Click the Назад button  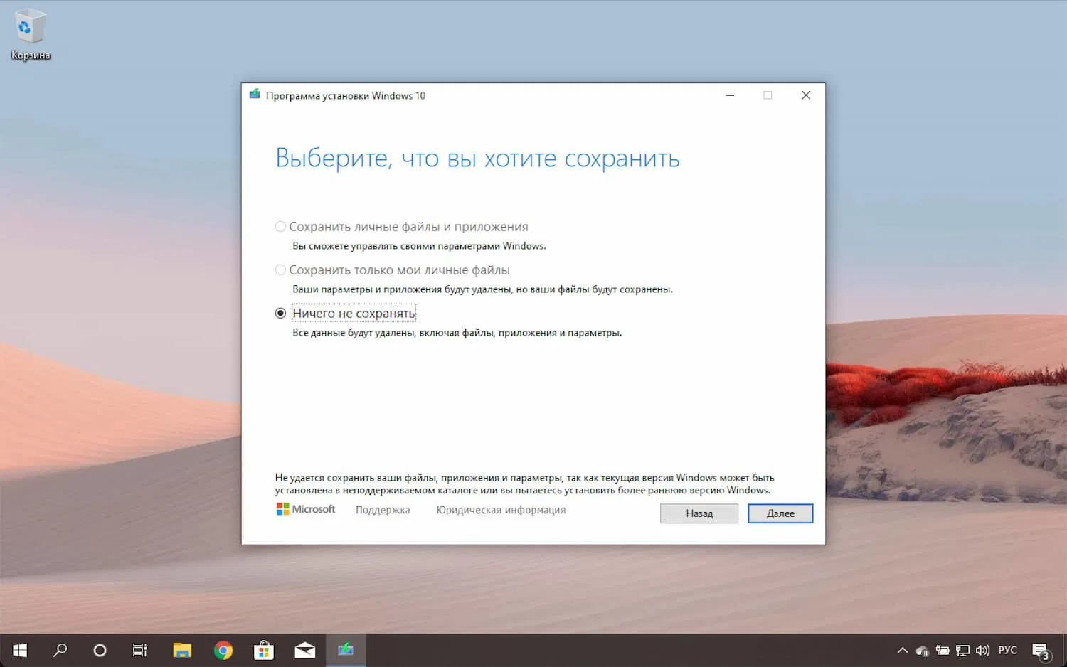click(x=699, y=513)
